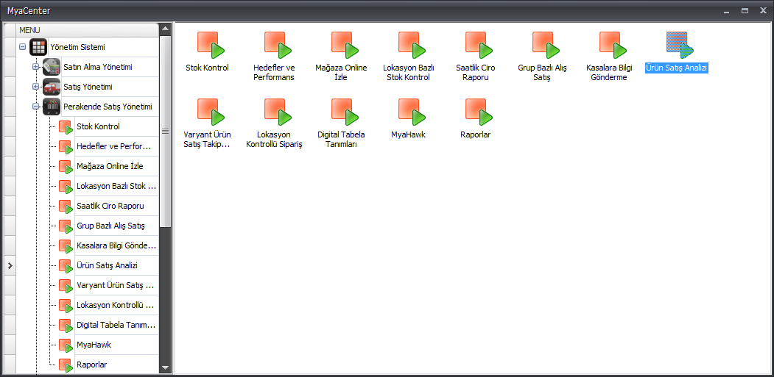The width and height of the screenshot is (774, 377).
Task: Collapse the Yönetim Sistemi tree node
Action: [22, 47]
